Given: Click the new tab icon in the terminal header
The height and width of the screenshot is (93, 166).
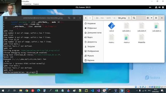Looking at the screenshot, I should tap(6, 18).
